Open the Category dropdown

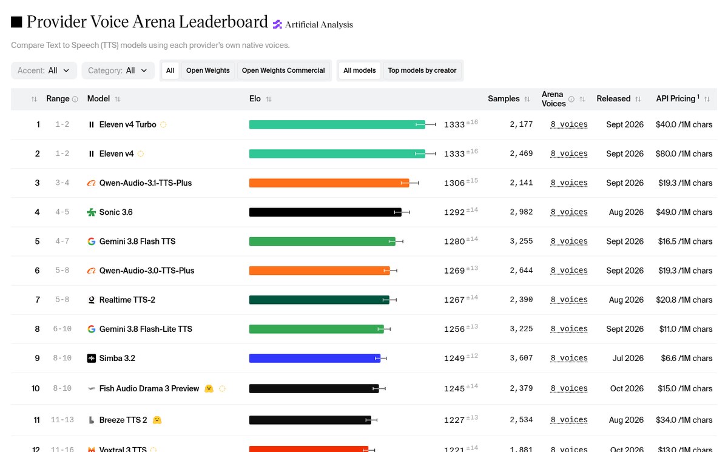click(118, 70)
